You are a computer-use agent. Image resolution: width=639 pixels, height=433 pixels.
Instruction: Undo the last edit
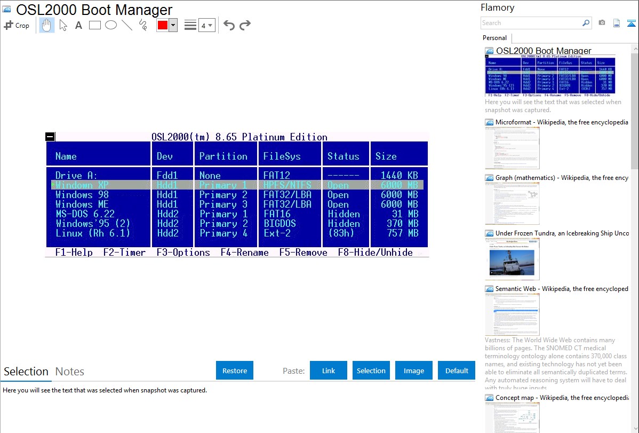[229, 25]
